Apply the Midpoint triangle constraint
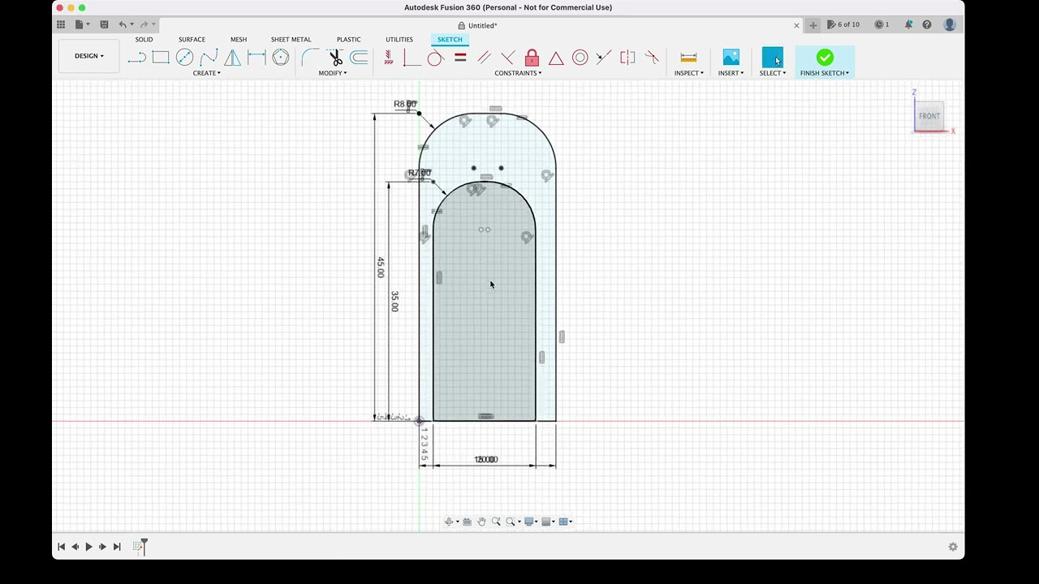Image resolution: width=1039 pixels, height=584 pixels. [x=556, y=58]
